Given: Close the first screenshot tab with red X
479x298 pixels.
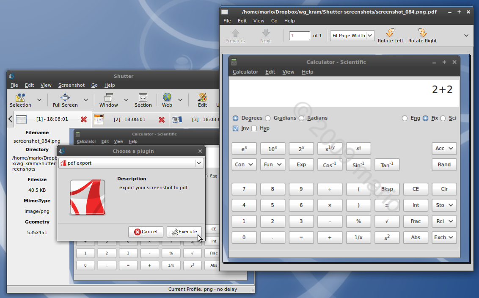Looking at the screenshot, I should pyautogui.click(x=84, y=120).
